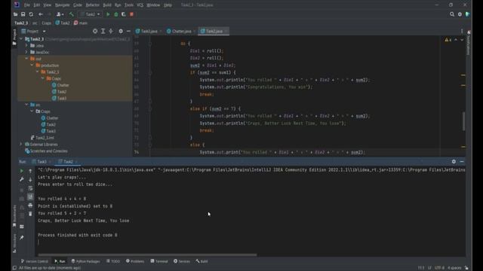Click the Reload from disk icon
This screenshot has height=271, width=483.
coord(31,14)
